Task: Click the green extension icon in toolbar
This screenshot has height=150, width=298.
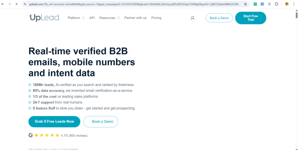Action: (x=255, y=4)
